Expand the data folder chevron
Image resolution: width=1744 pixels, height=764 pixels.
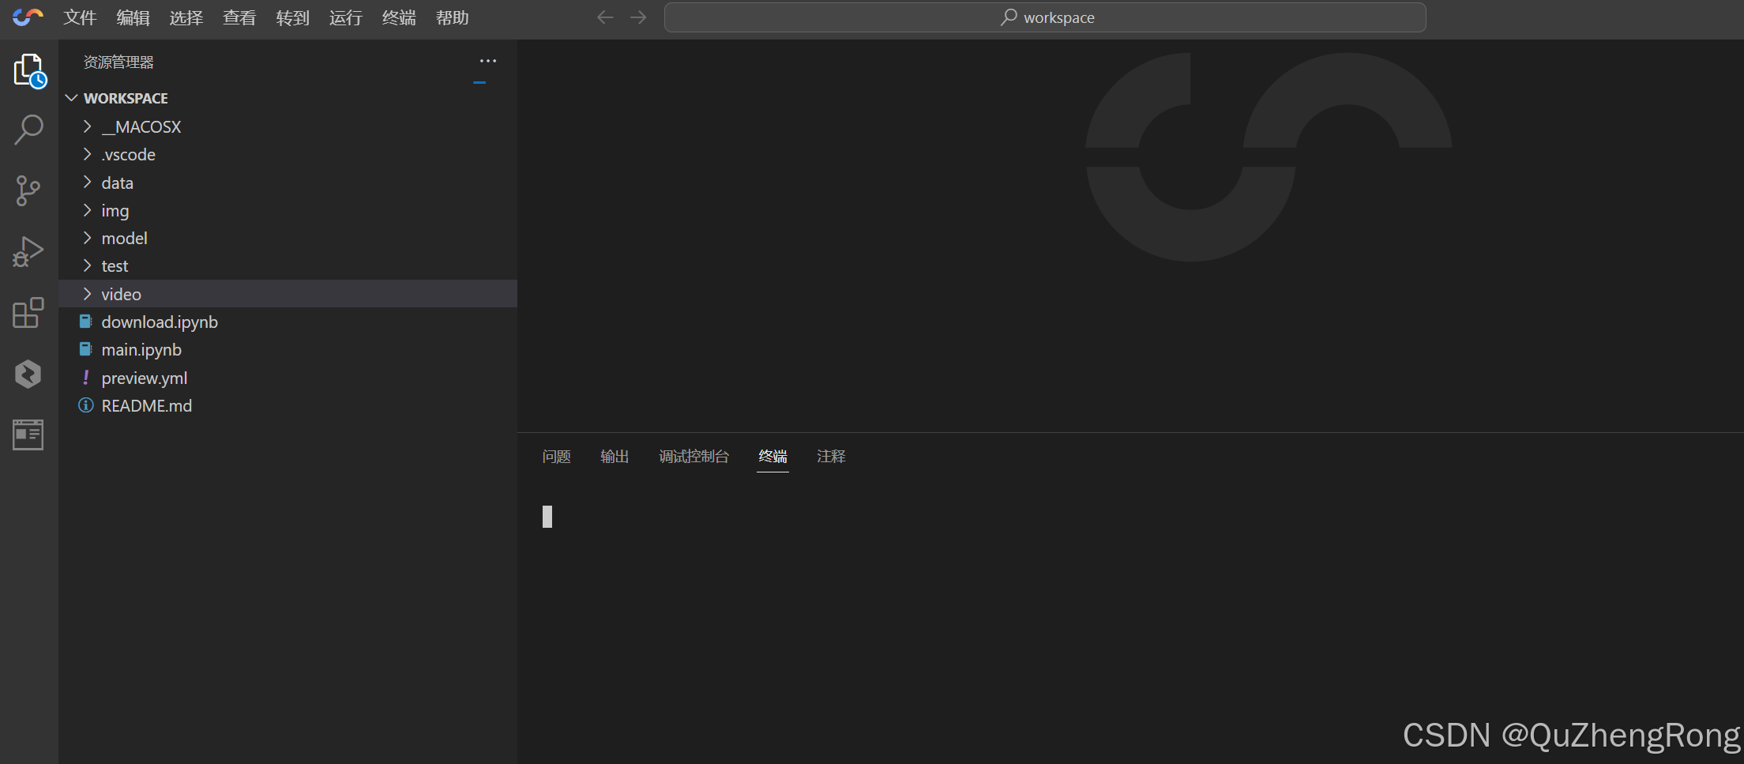click(88, 182)
